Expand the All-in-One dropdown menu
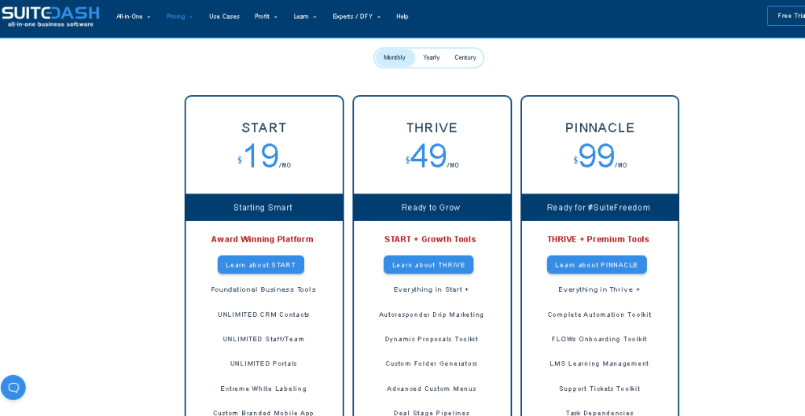Image resolution: width=805 pixels, height=416 pixels. (133, 17)
